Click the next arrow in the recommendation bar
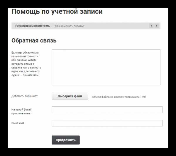Screen dimensions: 176x156 click(157, 26)
